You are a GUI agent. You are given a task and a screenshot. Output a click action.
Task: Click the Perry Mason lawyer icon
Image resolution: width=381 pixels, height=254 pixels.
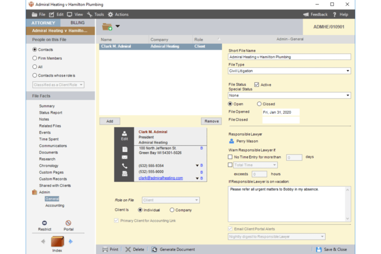[231, 141]
